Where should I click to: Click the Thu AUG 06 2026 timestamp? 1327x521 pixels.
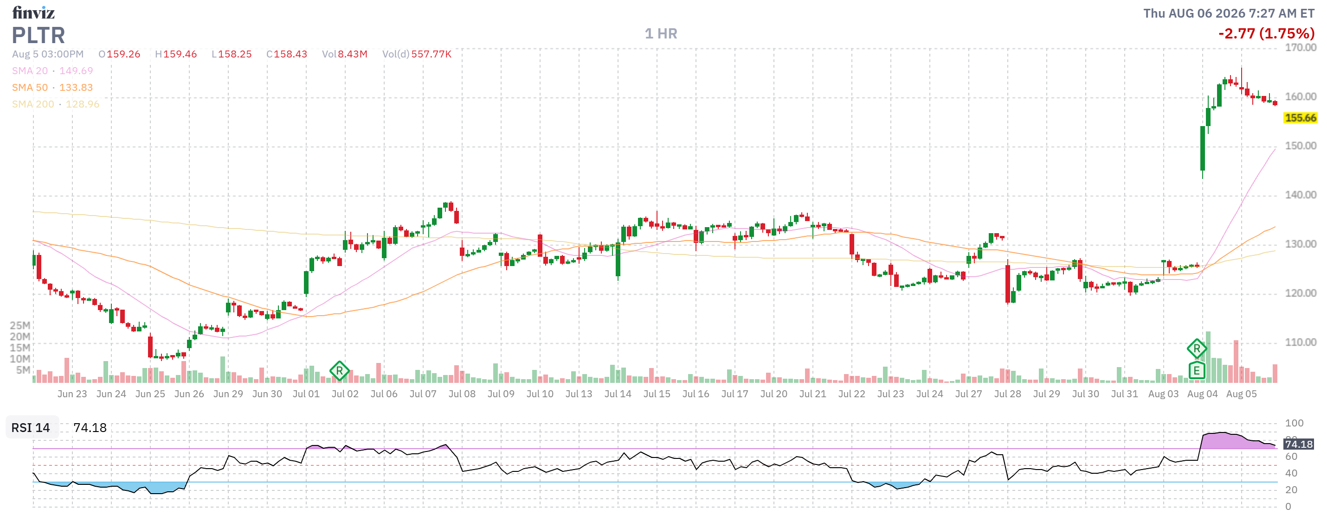point(1229,13)
